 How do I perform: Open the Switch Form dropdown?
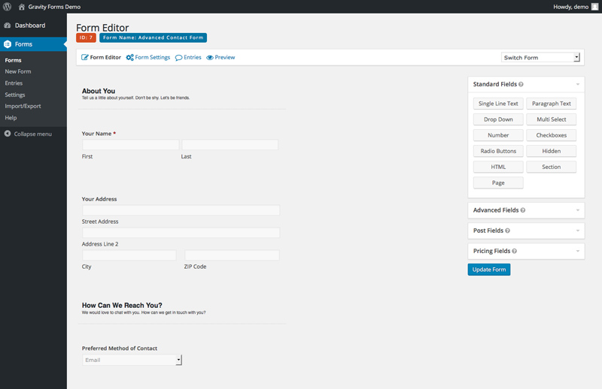coord(540,58)
